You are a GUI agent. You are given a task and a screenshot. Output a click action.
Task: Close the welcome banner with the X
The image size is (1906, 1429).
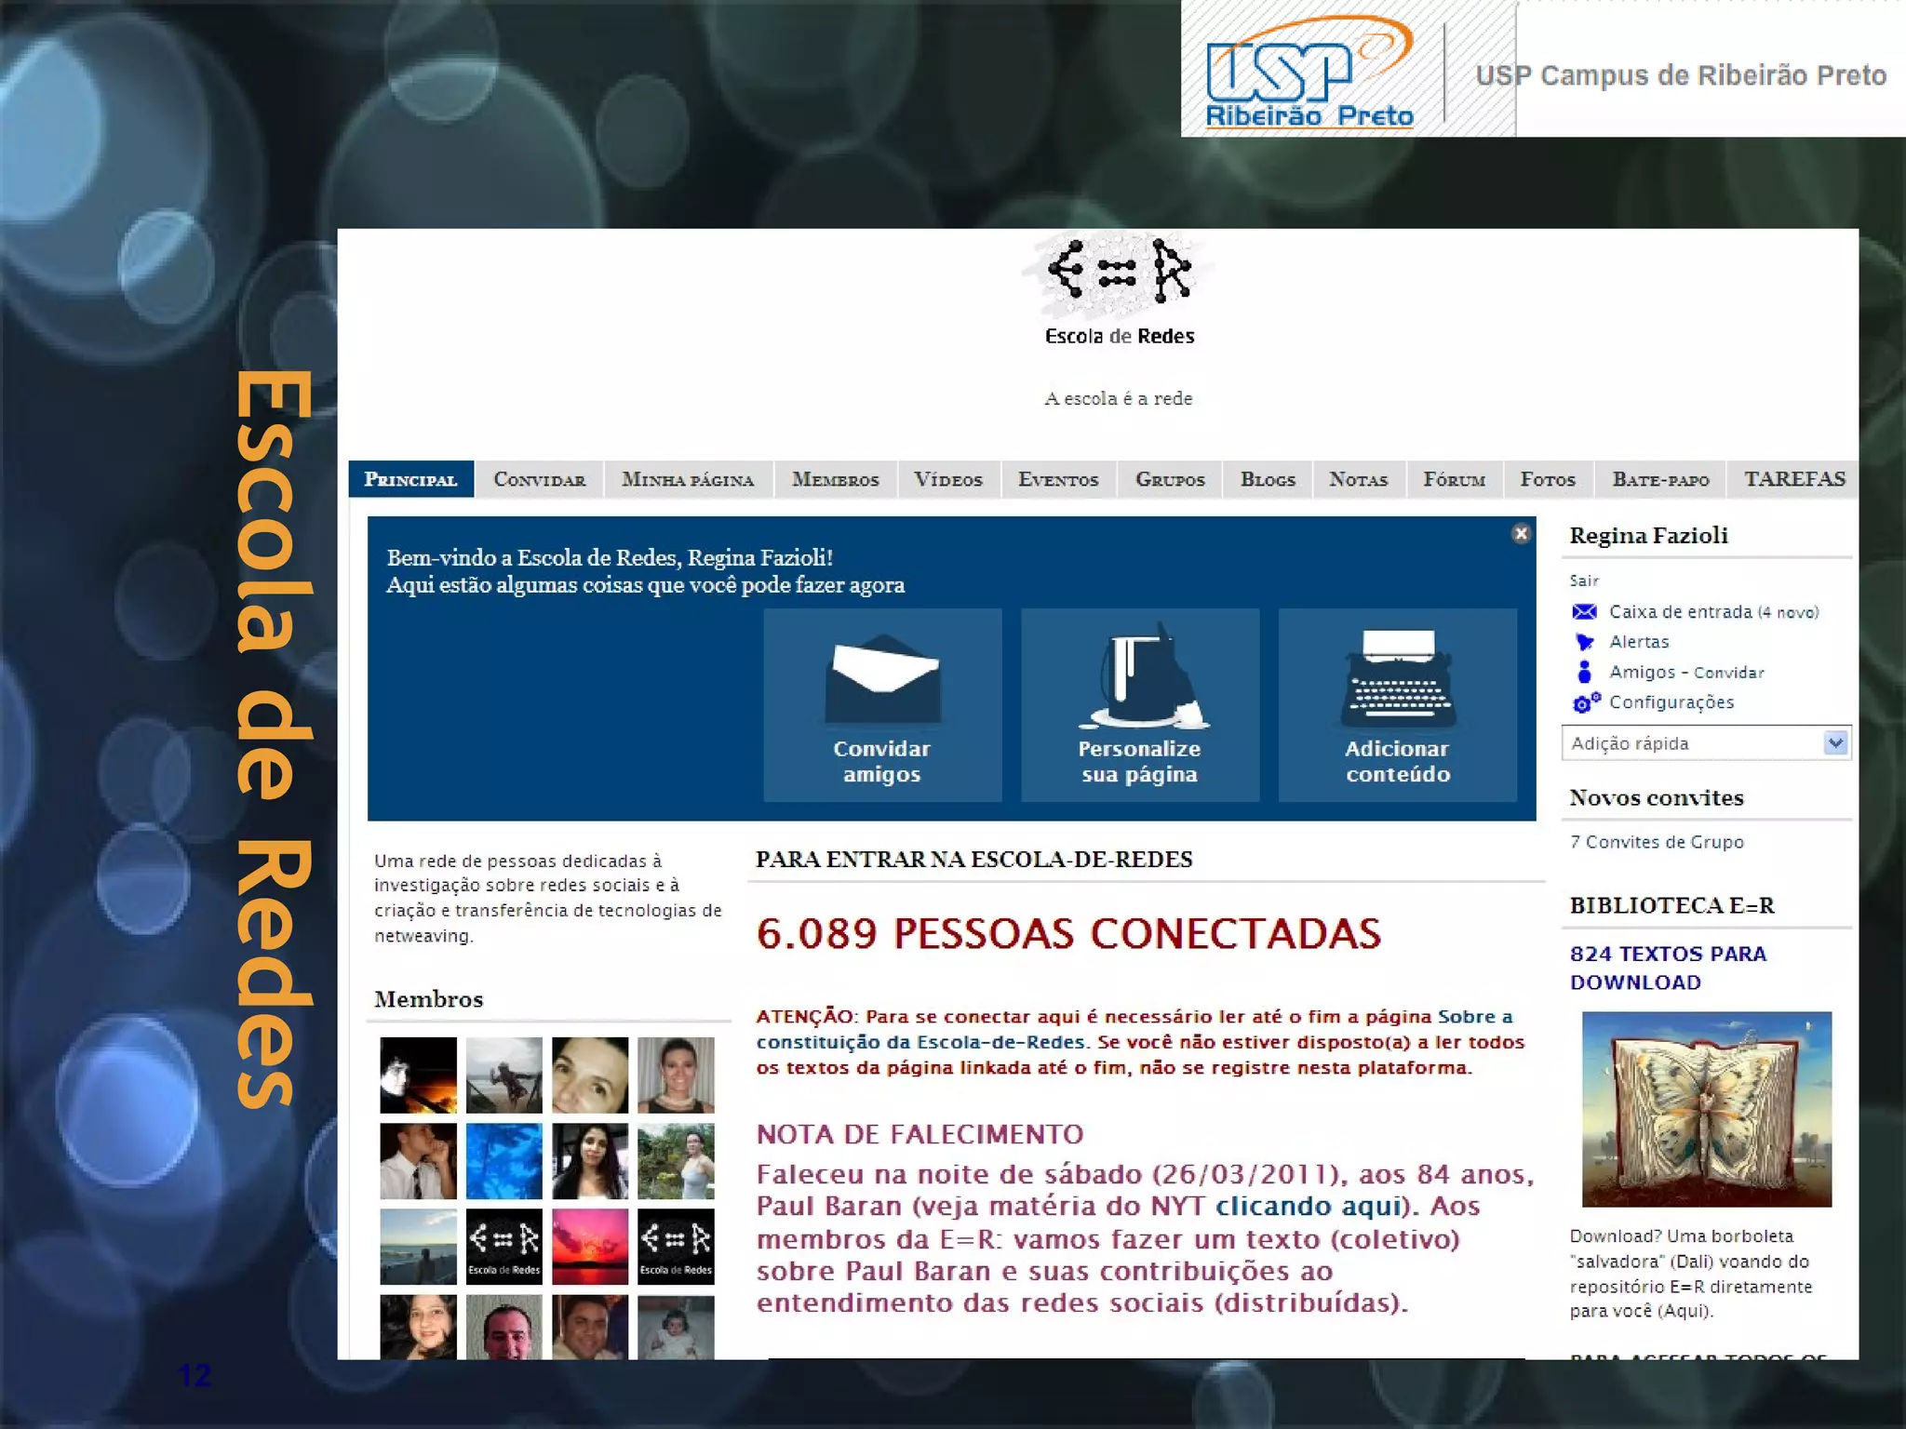pos(1521,533)
